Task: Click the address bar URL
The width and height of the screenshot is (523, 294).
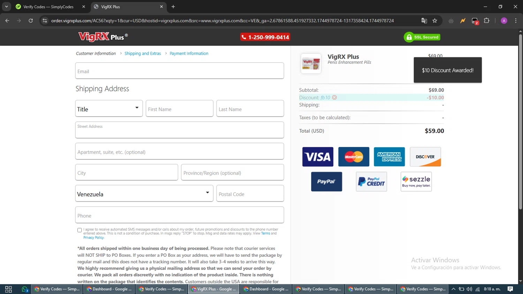Action: coord(222,21)
